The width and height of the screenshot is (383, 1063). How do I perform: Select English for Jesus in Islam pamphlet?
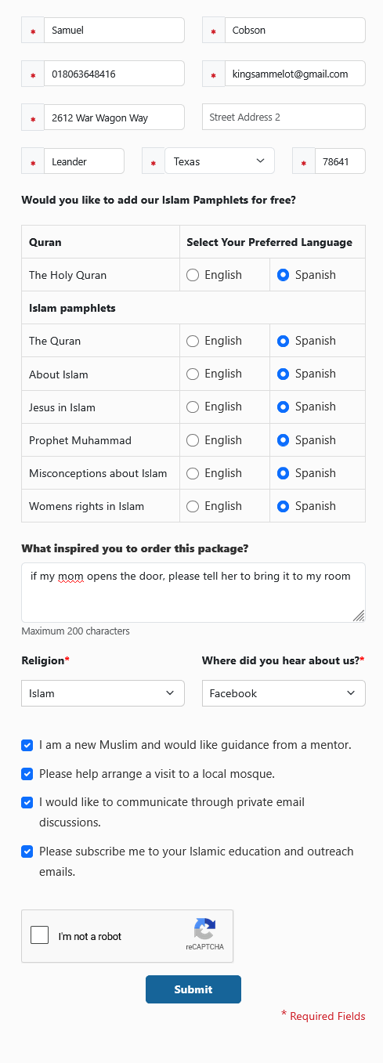tap(193, 407)
